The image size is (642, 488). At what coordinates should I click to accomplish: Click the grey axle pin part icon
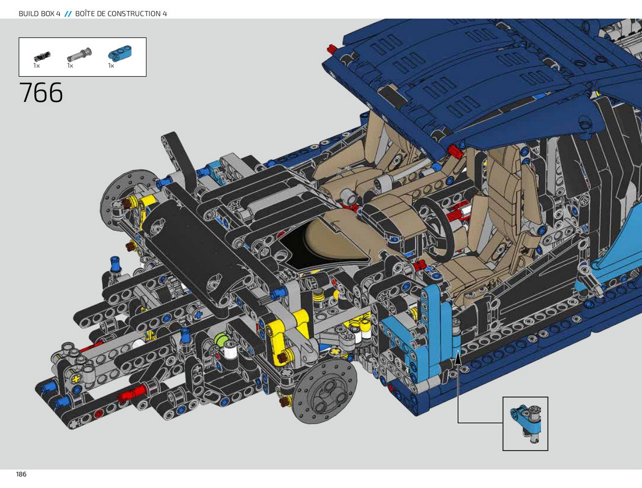(79, 54)
